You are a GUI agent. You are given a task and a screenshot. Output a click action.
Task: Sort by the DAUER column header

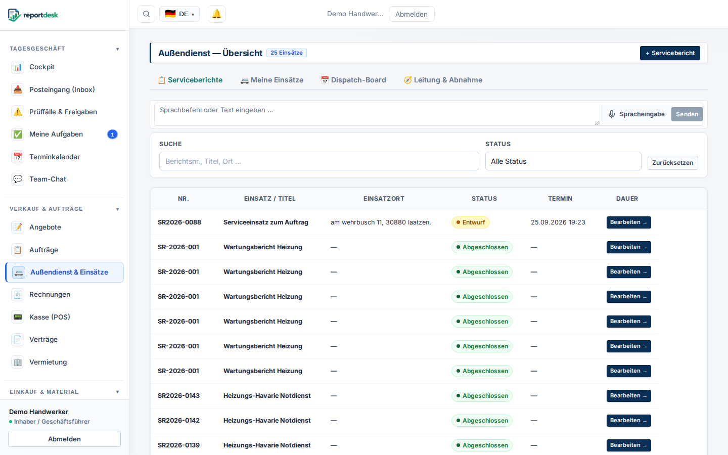click(627, 199)
